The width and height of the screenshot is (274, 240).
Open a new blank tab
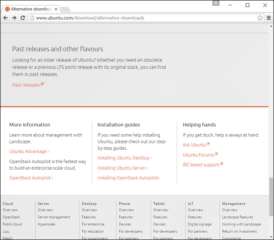65,9
